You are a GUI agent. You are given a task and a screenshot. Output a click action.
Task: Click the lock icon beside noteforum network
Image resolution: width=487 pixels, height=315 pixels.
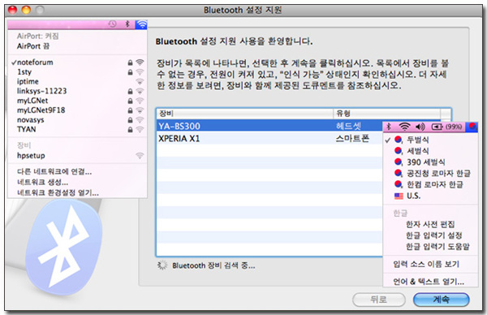130,63
